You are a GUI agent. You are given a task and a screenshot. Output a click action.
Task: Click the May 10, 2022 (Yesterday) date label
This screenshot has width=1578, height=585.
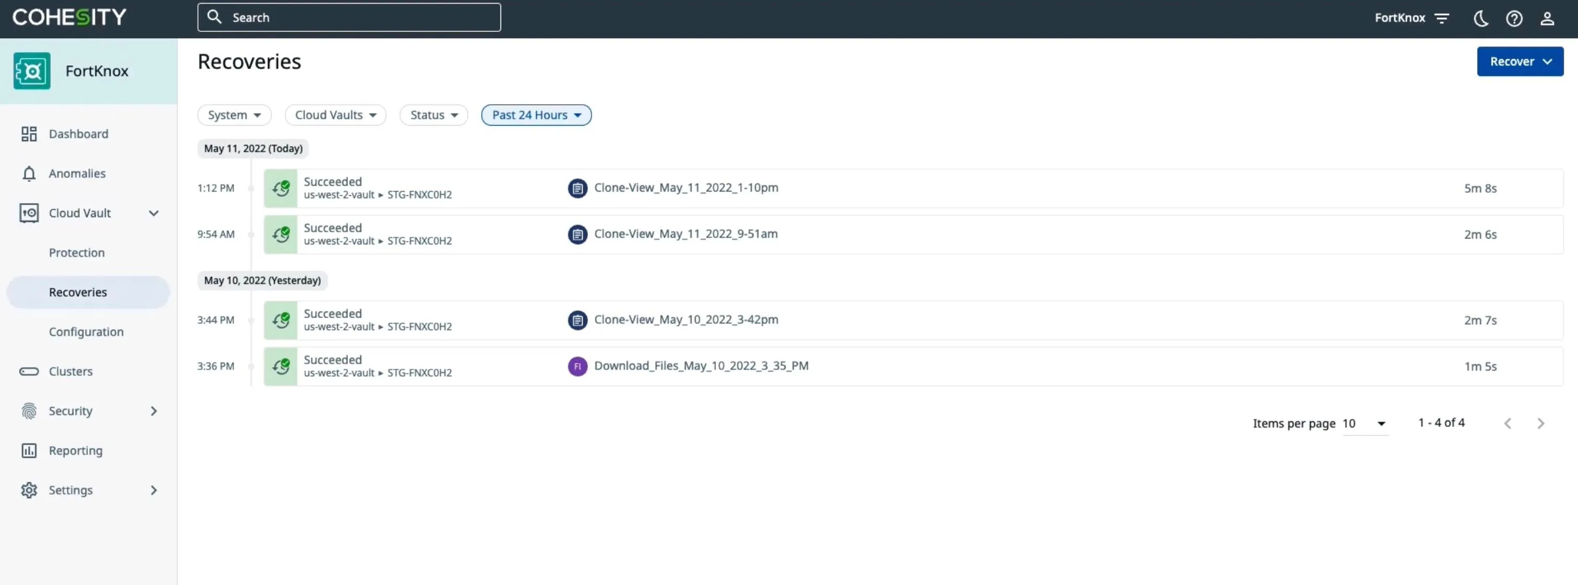point(262,281)
